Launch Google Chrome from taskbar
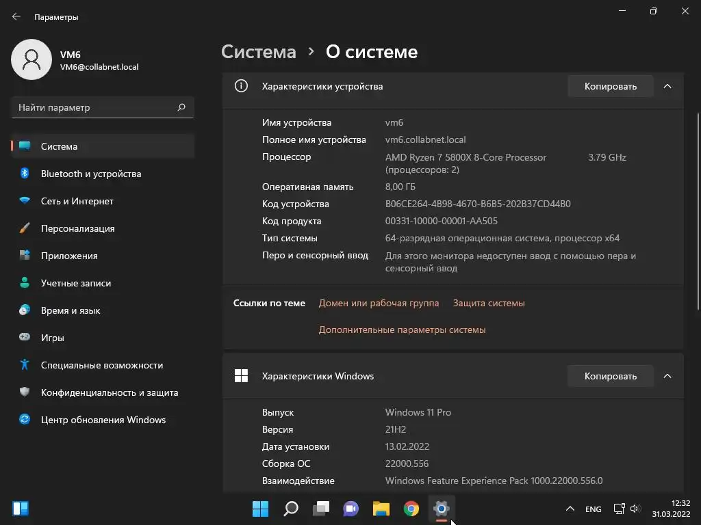The height and width of the screenshot is (525, 701). tap(411, 508)
